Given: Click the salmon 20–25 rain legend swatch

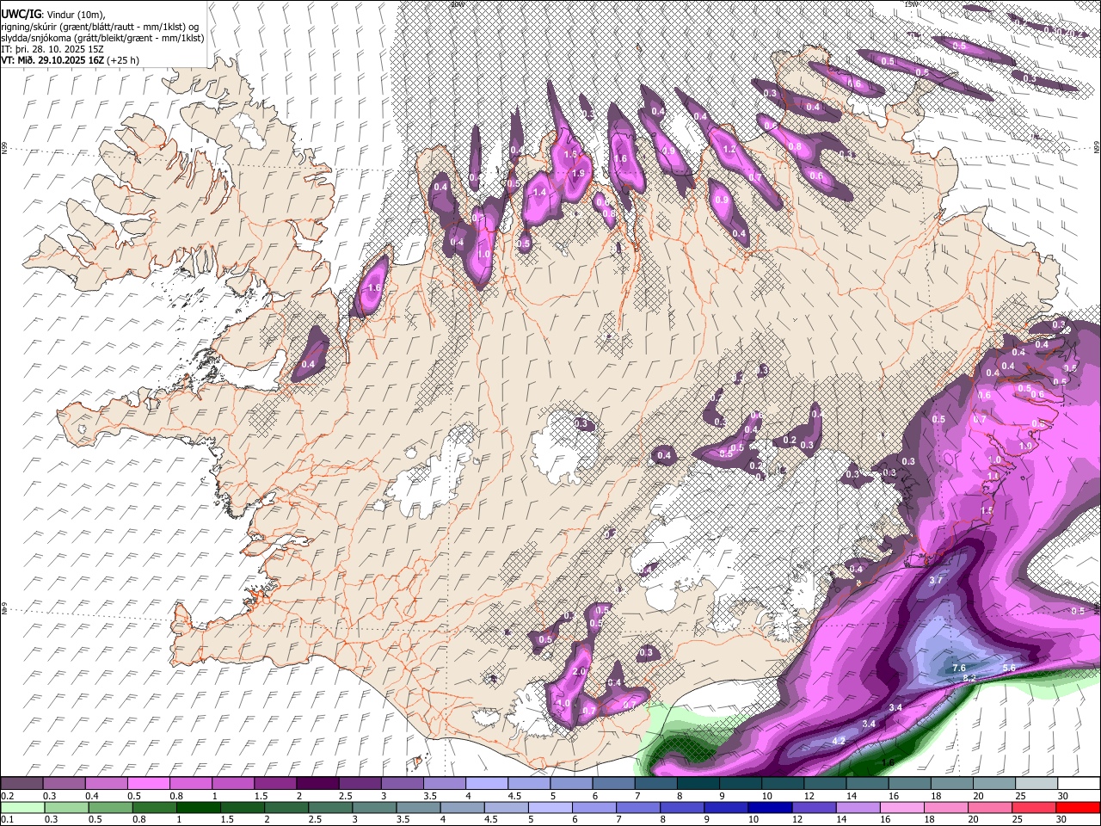Looking at the screenshot, I should pos(1033,807).
